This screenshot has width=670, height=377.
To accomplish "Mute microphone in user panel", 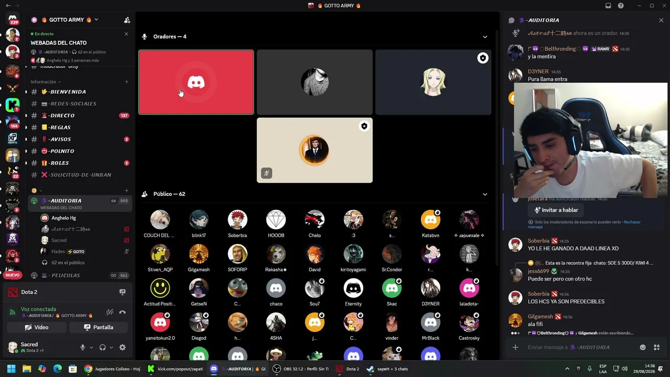I will click(82, 347).
